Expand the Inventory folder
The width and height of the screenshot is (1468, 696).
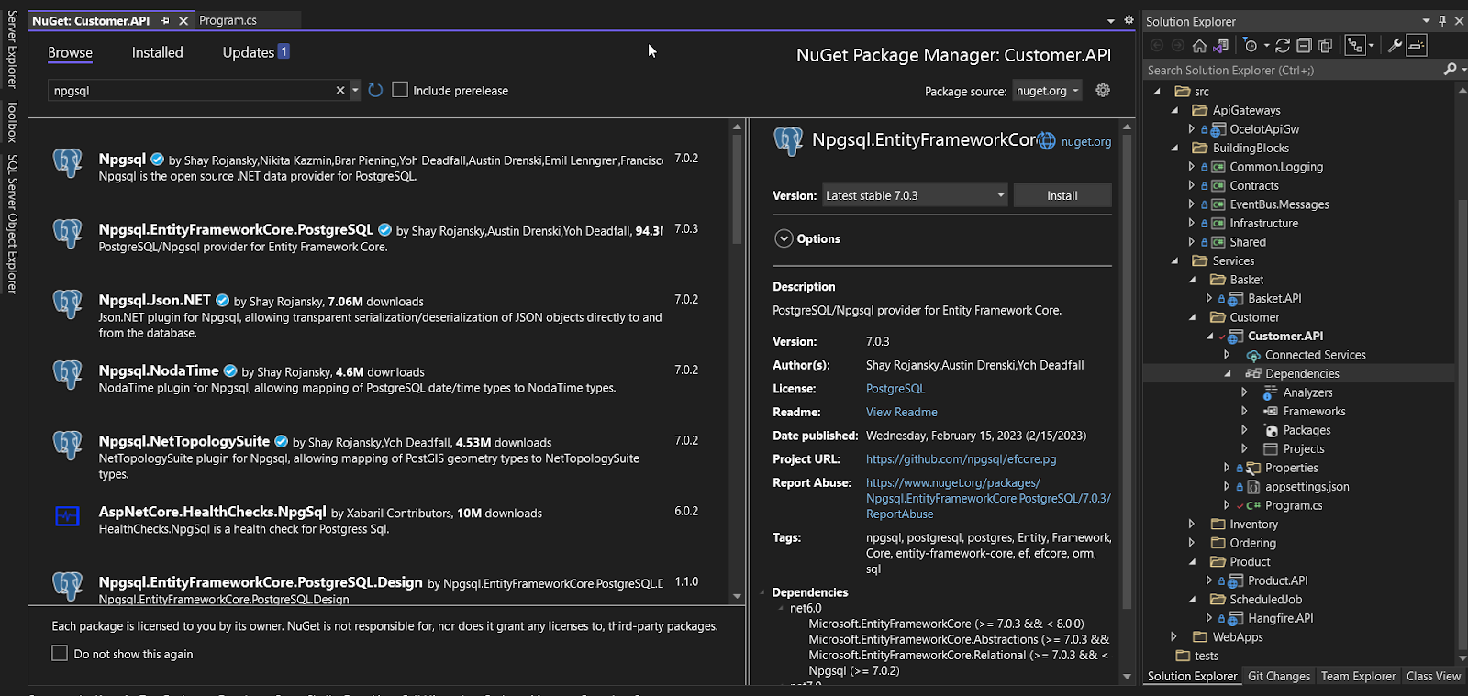click(x=1192, y=524)
